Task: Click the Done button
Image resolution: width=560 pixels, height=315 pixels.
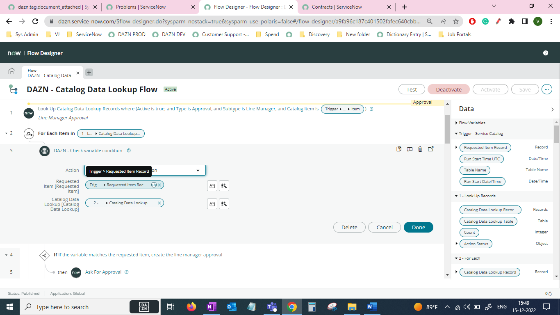Action: 418,227
